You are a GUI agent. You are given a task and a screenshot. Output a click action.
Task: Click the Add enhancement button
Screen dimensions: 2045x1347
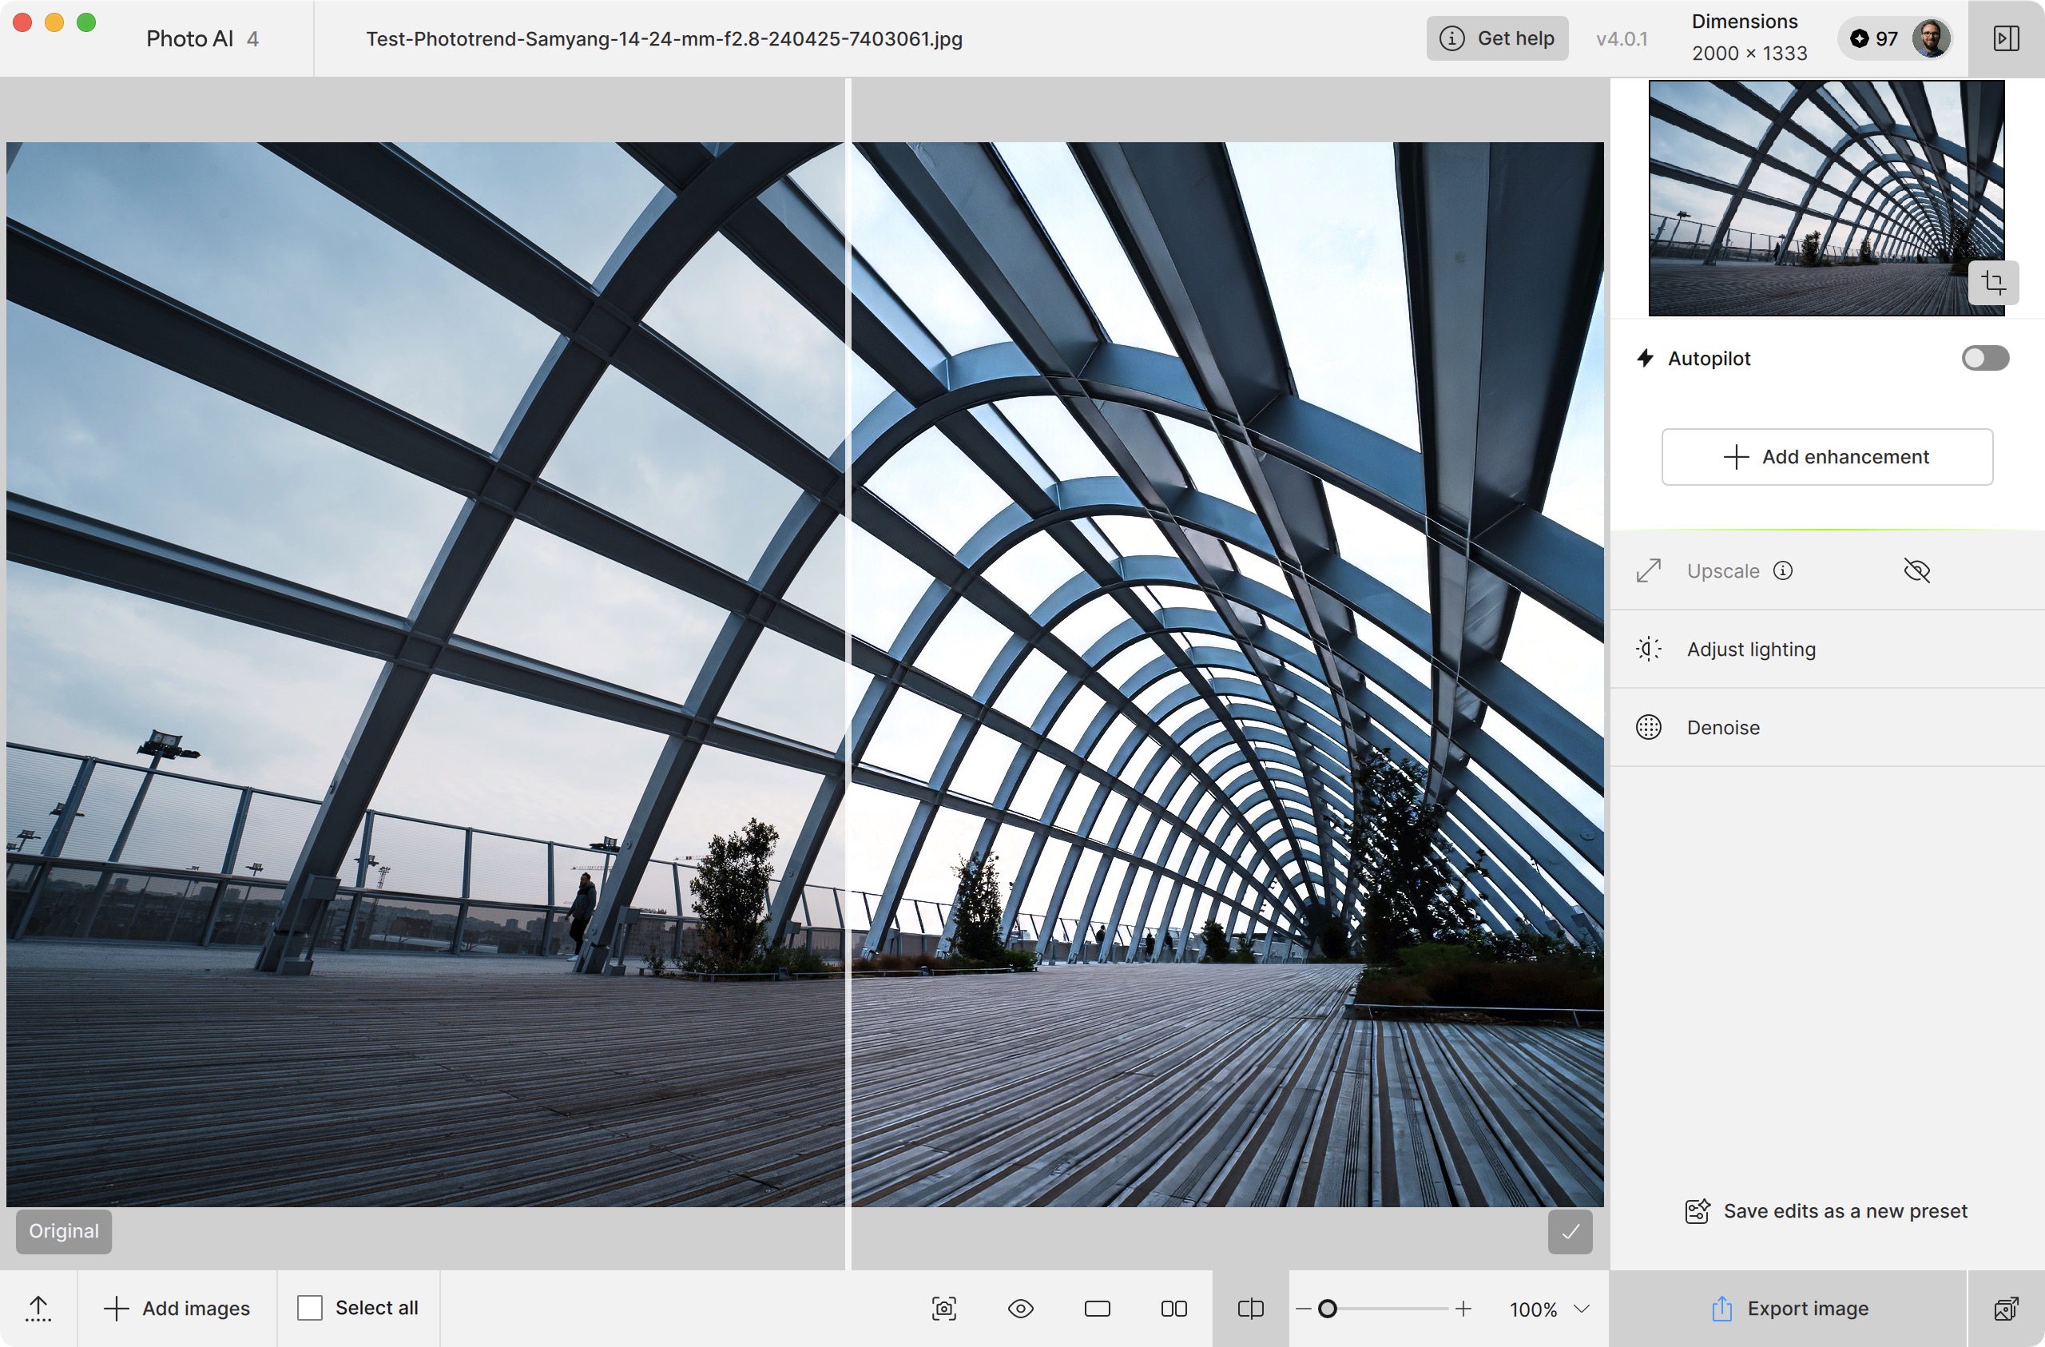pos(1827,456)
